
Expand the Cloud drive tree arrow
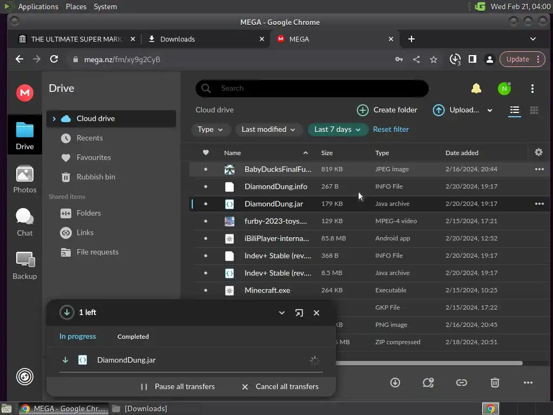pyautogui.click(x=54, y=118)
